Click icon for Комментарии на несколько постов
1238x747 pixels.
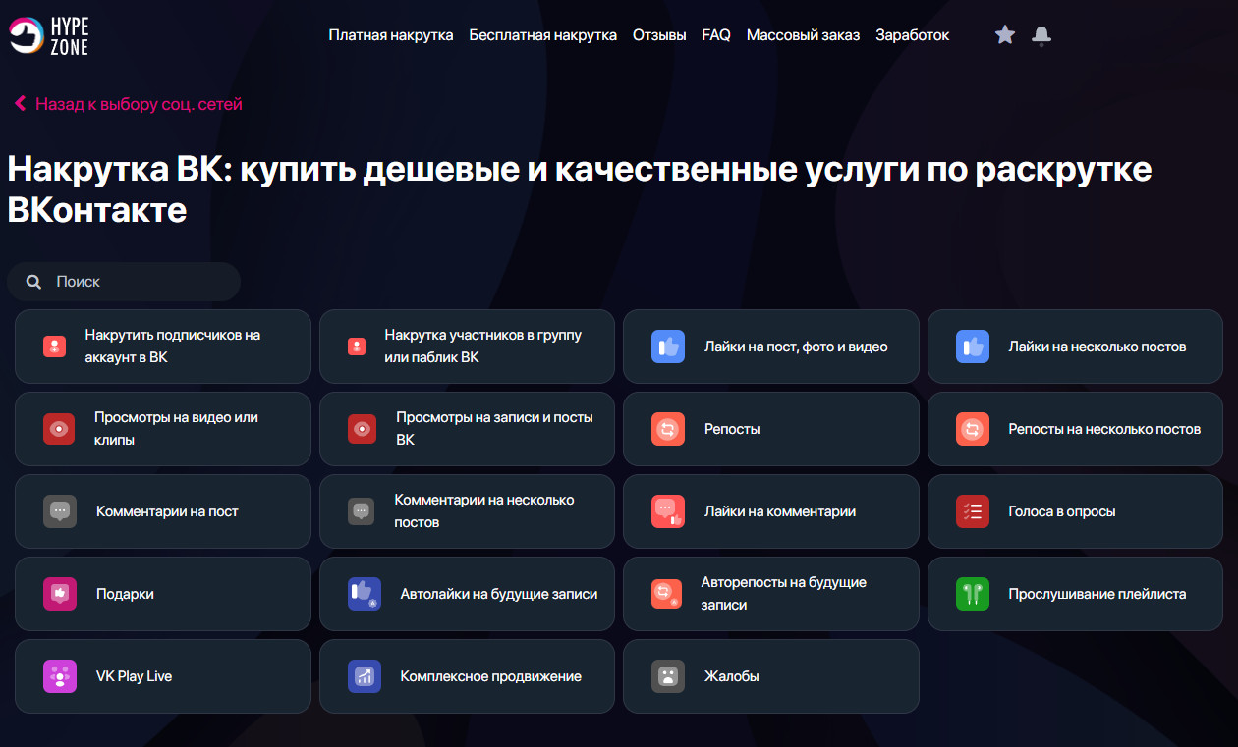362,511
